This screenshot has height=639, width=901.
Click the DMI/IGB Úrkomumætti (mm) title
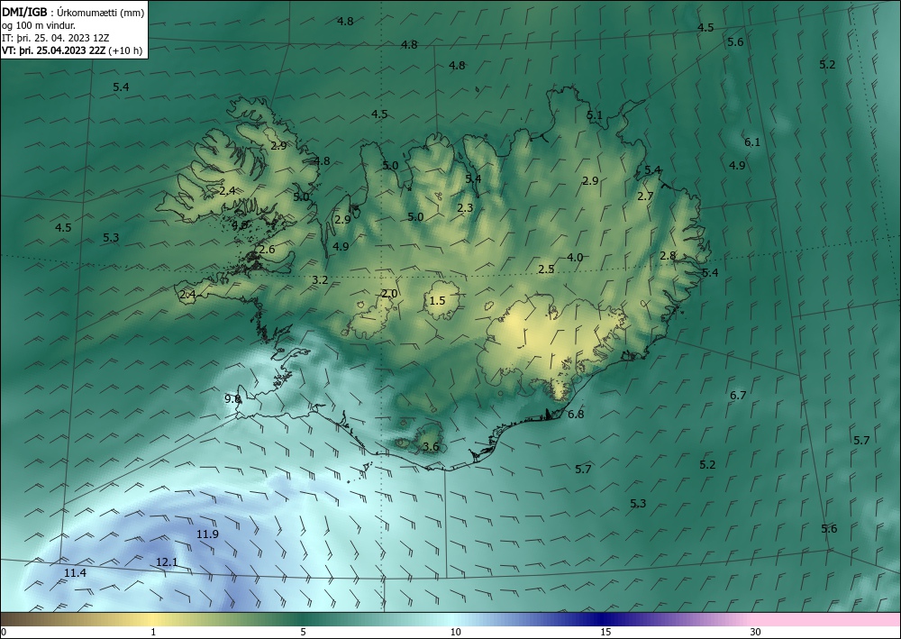[73, 12]
